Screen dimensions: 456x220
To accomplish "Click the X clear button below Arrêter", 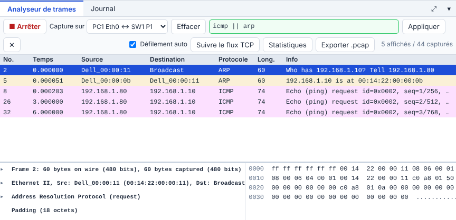I will tap(12, 45).
